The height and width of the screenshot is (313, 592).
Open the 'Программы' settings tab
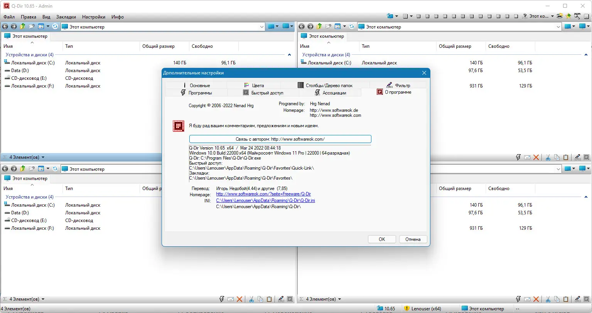pyautogui.click(x=197, y=93)
